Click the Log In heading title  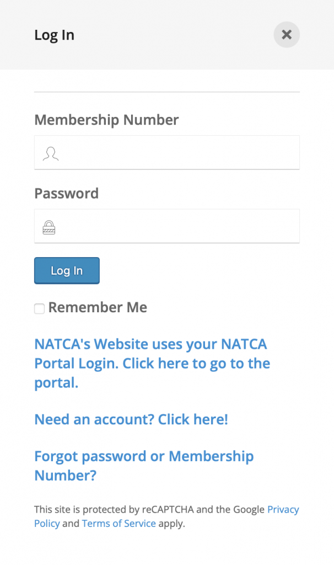coord(55,35)
